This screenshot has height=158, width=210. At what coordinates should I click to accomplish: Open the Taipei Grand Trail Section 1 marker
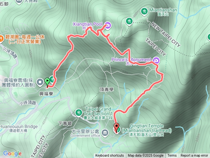coord(79,113)
